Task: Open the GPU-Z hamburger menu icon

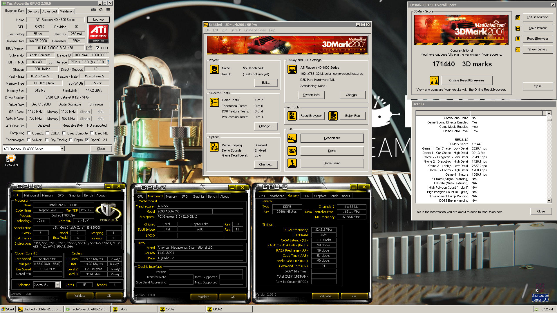Action: pos(108,10)
